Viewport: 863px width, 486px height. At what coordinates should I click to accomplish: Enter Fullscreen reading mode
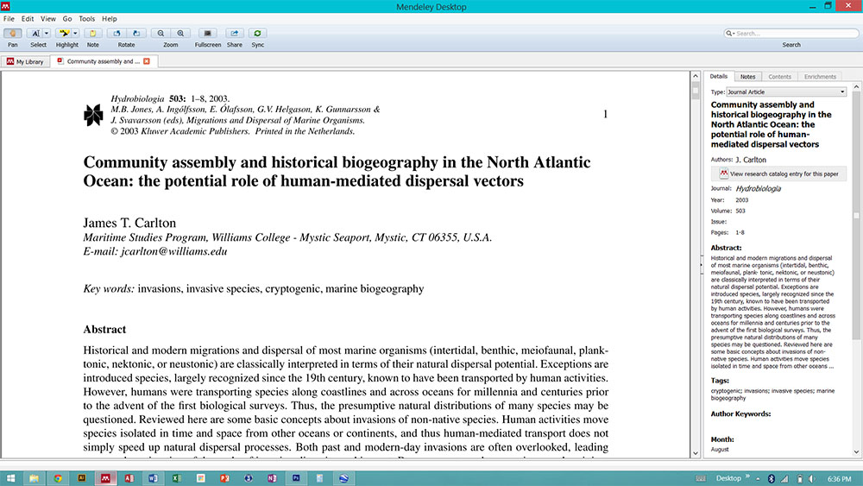207,34
